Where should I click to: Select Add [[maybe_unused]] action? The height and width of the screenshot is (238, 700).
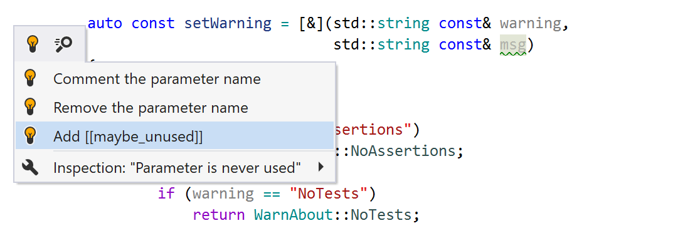[175, 135]
